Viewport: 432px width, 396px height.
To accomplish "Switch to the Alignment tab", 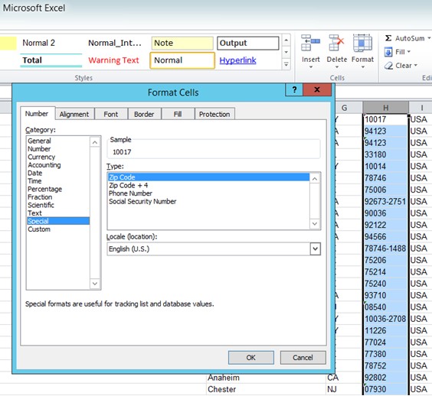I will pos(74,114).
